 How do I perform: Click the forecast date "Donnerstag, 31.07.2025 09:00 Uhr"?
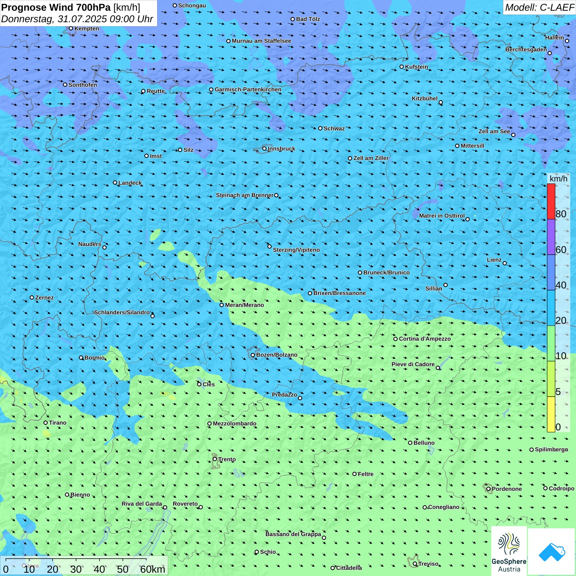[x=77, y=19]
